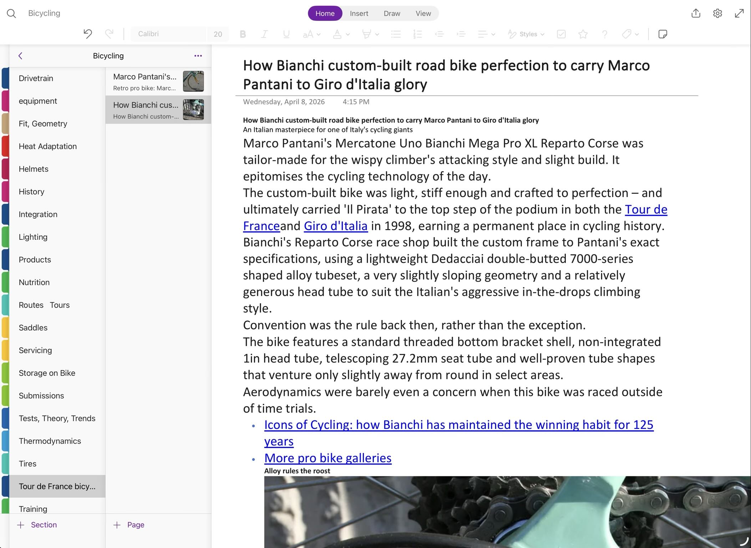Open the Styles dropdown
Viewport: 751px width, 548px height.
point(527,34)
